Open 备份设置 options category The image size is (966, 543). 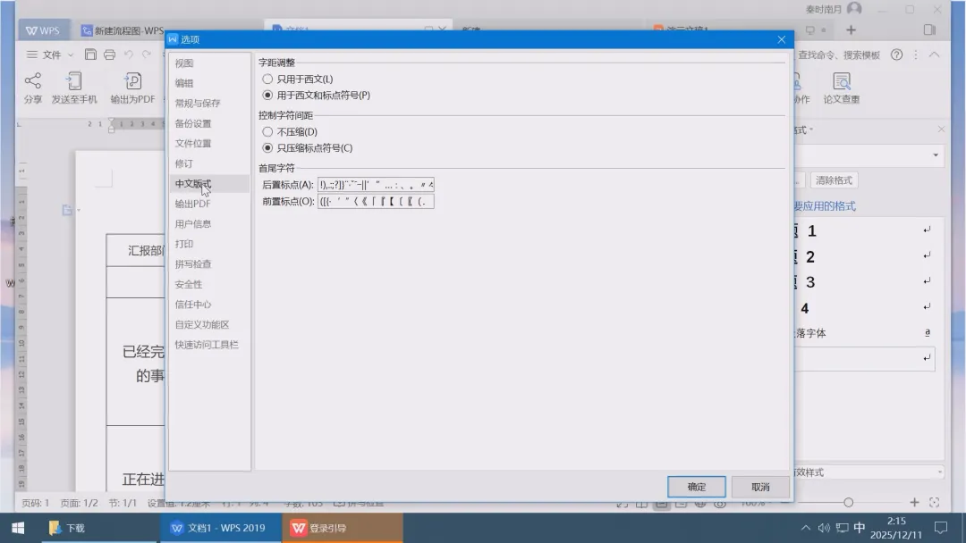[208, 123]
